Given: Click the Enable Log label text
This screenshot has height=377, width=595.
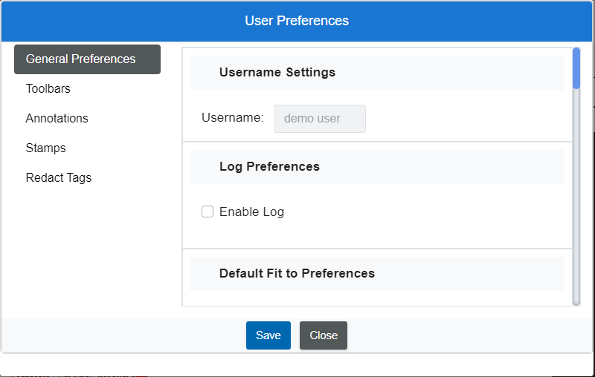Looking at the screenshot, I should (251, 212).
